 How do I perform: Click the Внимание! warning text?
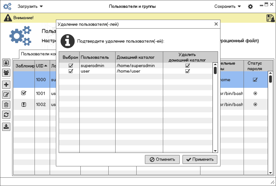click(23, 18)
